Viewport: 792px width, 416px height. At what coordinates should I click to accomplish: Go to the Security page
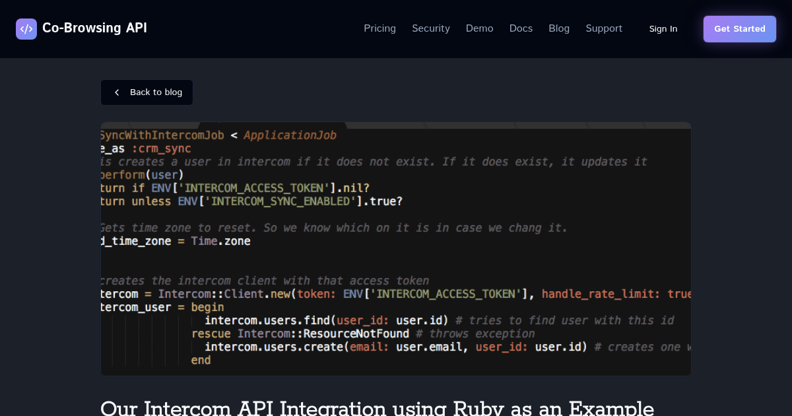point(431,28)
